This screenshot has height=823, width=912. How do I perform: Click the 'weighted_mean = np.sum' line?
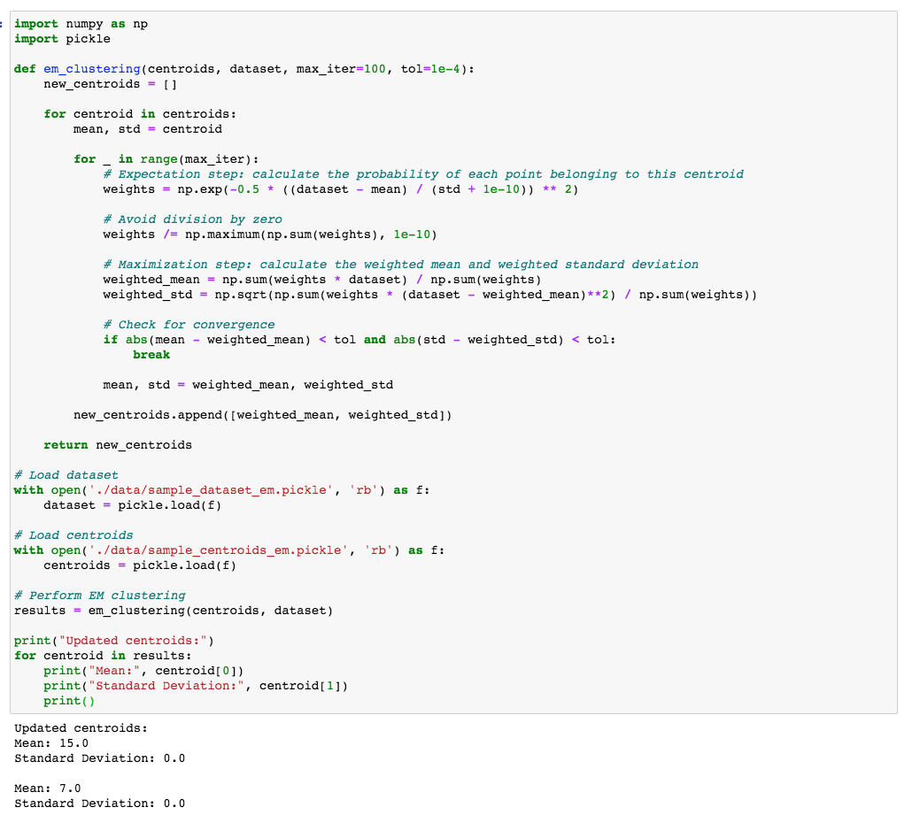click(x=322, y=280)
